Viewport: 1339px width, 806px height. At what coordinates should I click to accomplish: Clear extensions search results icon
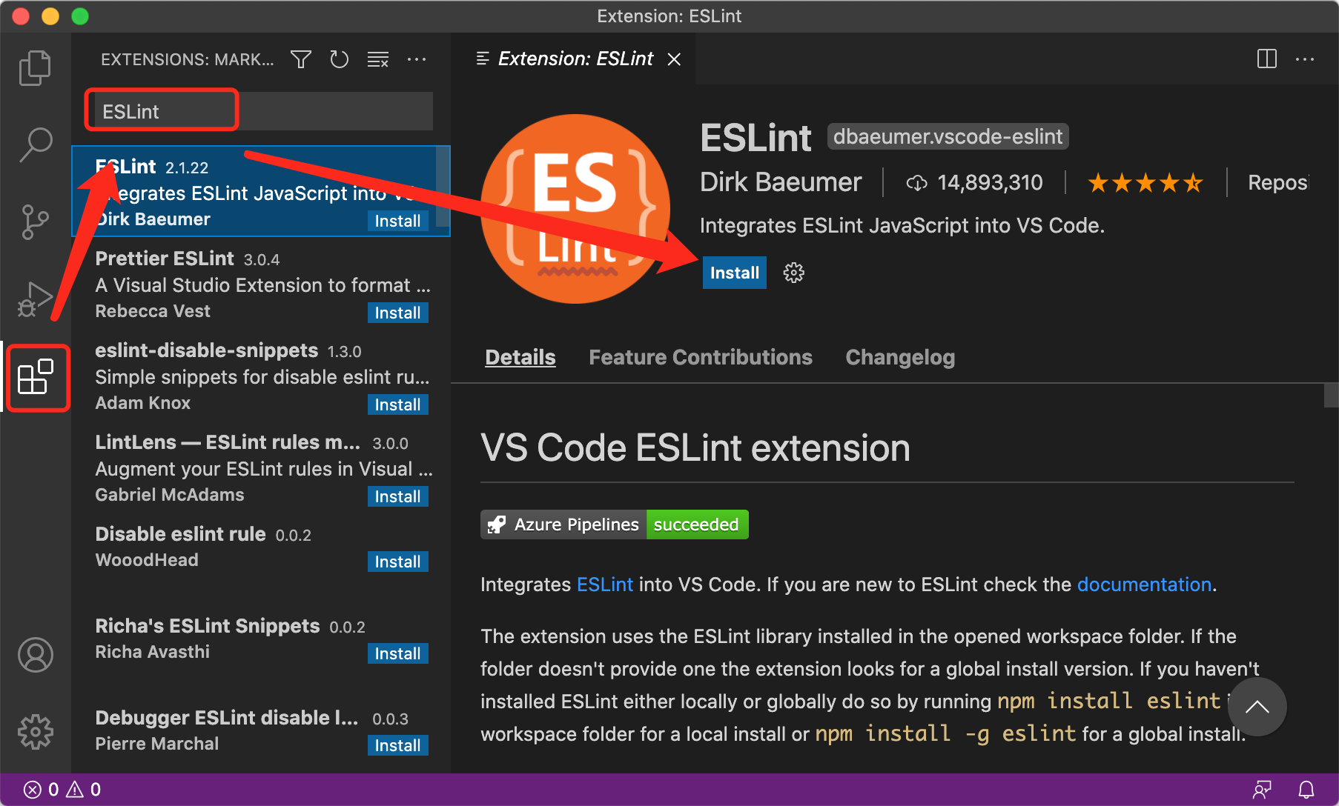pyautogui.click(x=378, y=59)
